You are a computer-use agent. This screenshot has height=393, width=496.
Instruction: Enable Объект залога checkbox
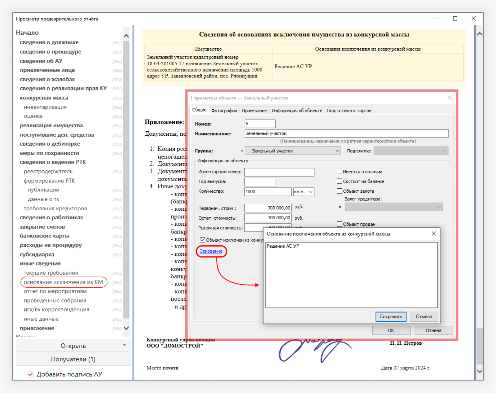tap(339, 191)
